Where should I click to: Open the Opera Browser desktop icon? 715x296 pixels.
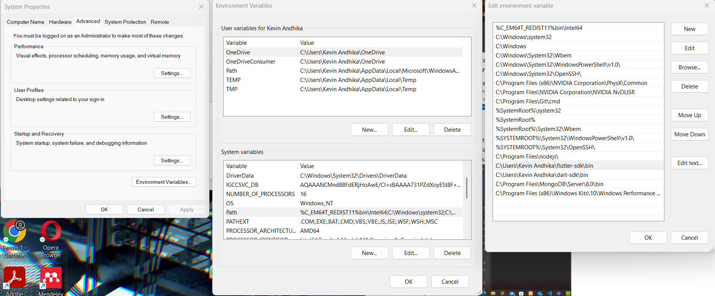click(x=51, y=232)
